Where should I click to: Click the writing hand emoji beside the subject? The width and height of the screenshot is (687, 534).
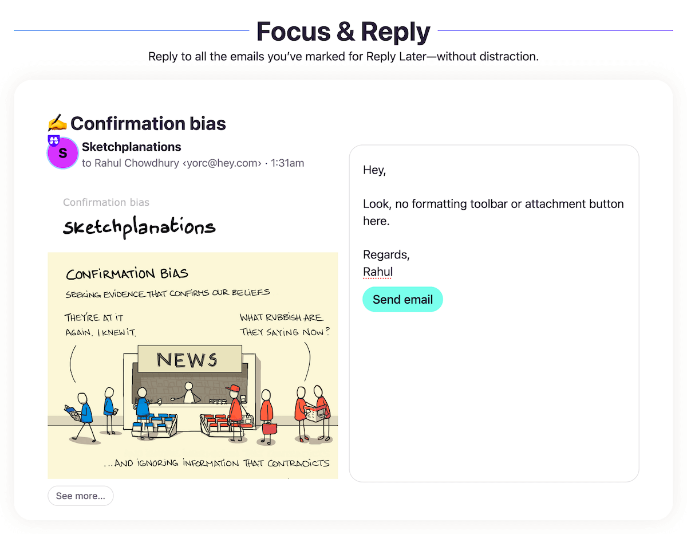pyautogui.click(x=57, y=123)
